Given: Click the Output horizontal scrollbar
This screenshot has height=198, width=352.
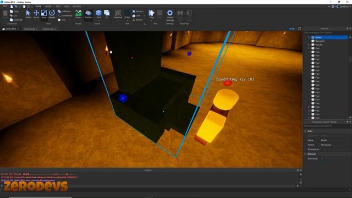Looking at the screenshot, I should [x=149, y=186].
